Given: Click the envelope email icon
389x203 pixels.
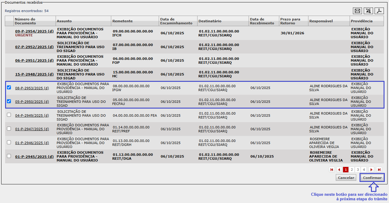Looking at the screenshot, I should pyautogui.click(x=357, y=11).
